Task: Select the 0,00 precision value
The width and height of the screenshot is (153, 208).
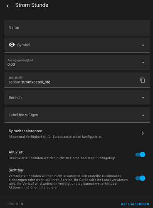Action: [x=11, y=64]
